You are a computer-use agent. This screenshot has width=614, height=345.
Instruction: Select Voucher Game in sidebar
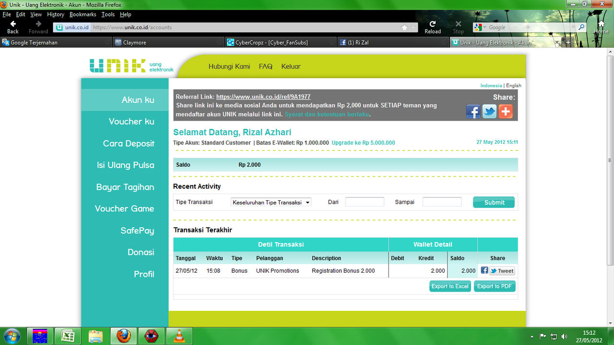click(x=125, y=209)
